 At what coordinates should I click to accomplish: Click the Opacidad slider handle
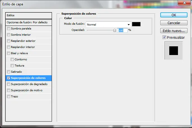point(114,30)
